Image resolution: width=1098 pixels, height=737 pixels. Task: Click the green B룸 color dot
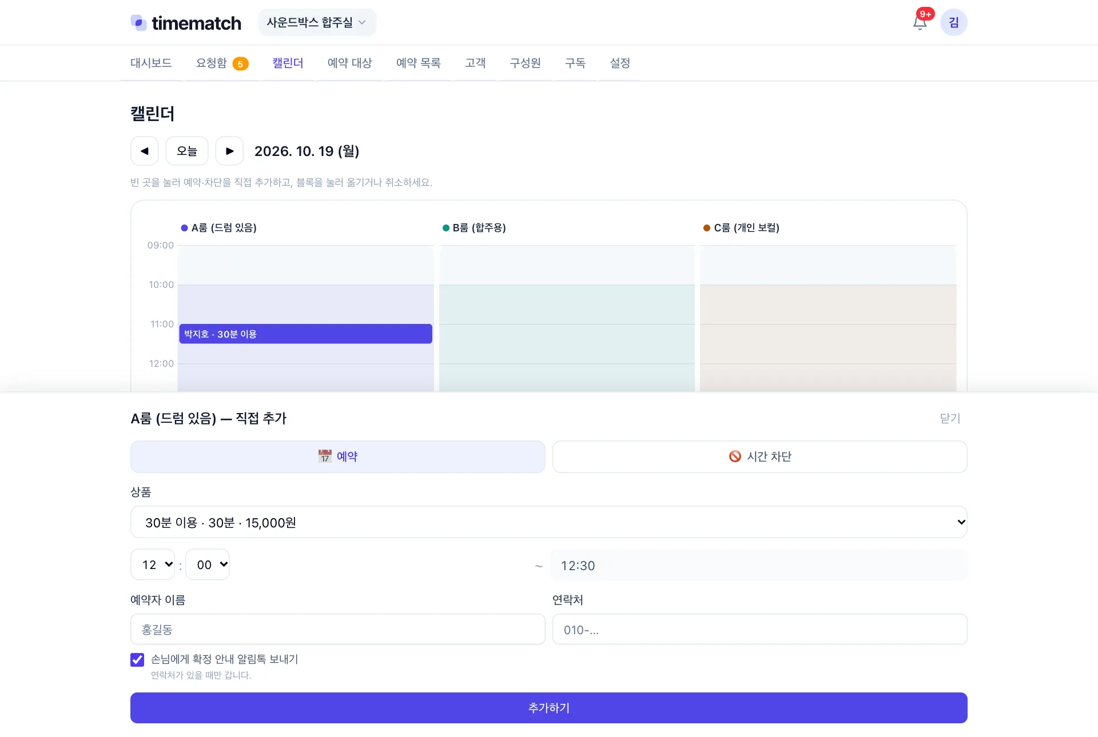(x=446, y=228)
